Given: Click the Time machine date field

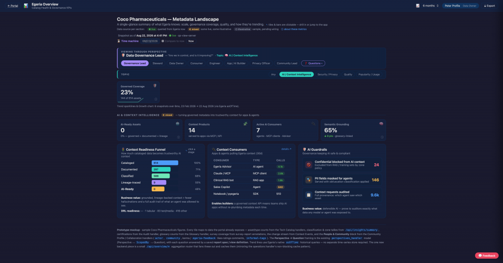Looking at the screenshot, I should [x=150, y=41].
